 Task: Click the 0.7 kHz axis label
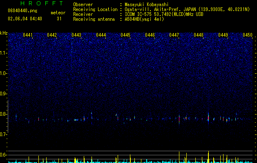click(x=4, y=134)
